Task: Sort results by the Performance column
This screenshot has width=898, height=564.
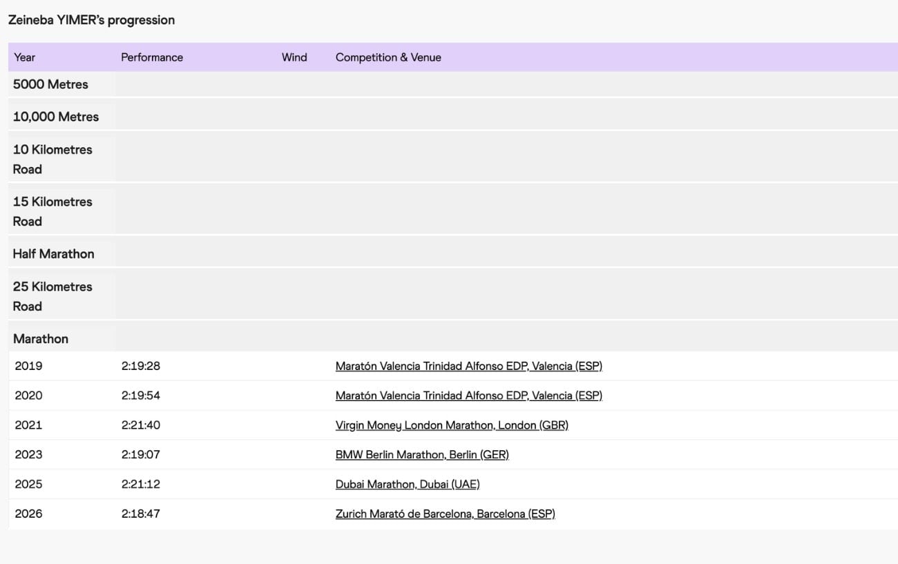Action: [152, 57]
